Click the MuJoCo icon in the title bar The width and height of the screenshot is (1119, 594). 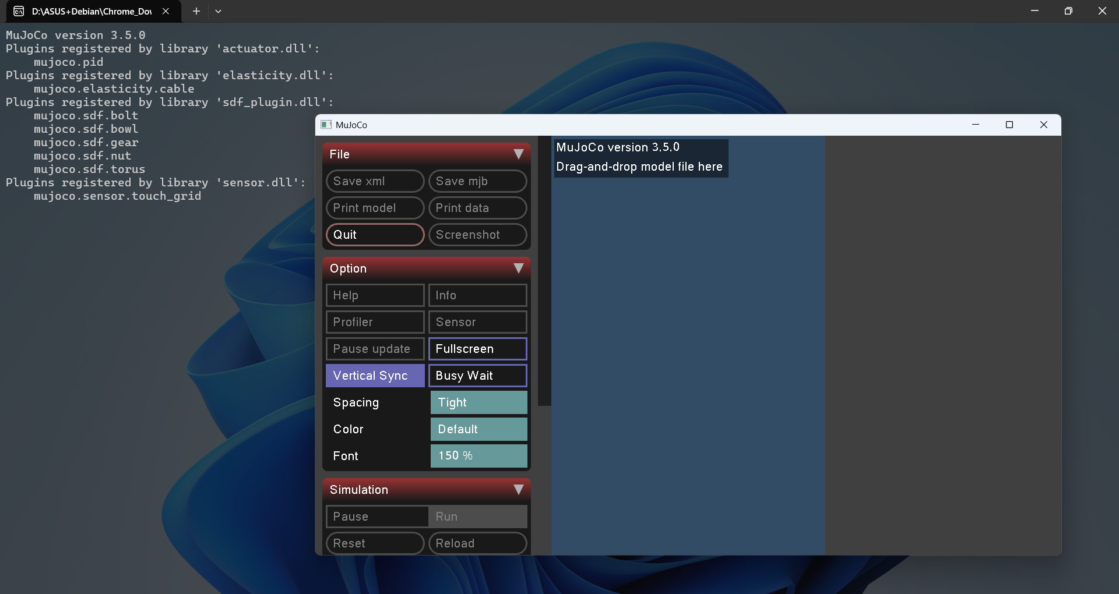326,125
